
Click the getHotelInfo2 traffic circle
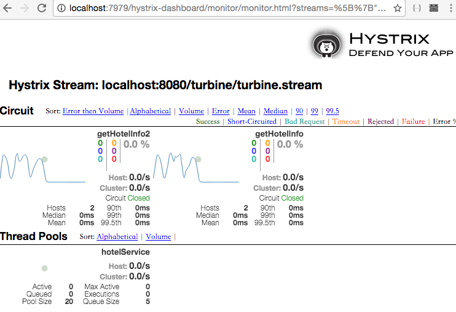(44, 159)
